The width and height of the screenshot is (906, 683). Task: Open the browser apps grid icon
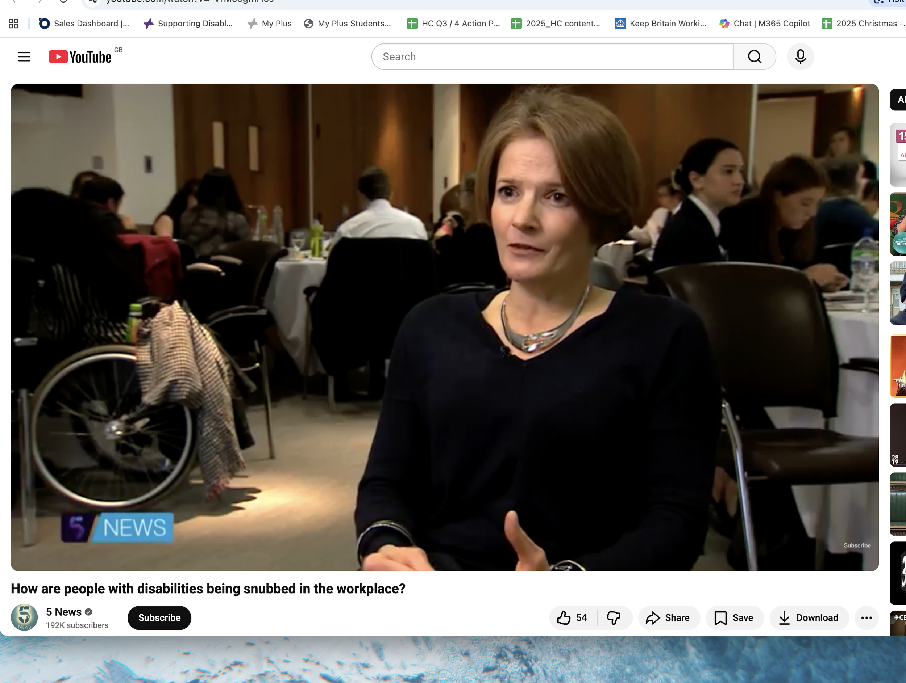click(13, 23)
